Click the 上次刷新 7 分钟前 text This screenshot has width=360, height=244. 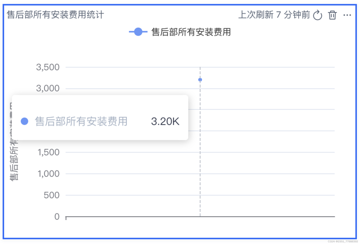(274, 15)
